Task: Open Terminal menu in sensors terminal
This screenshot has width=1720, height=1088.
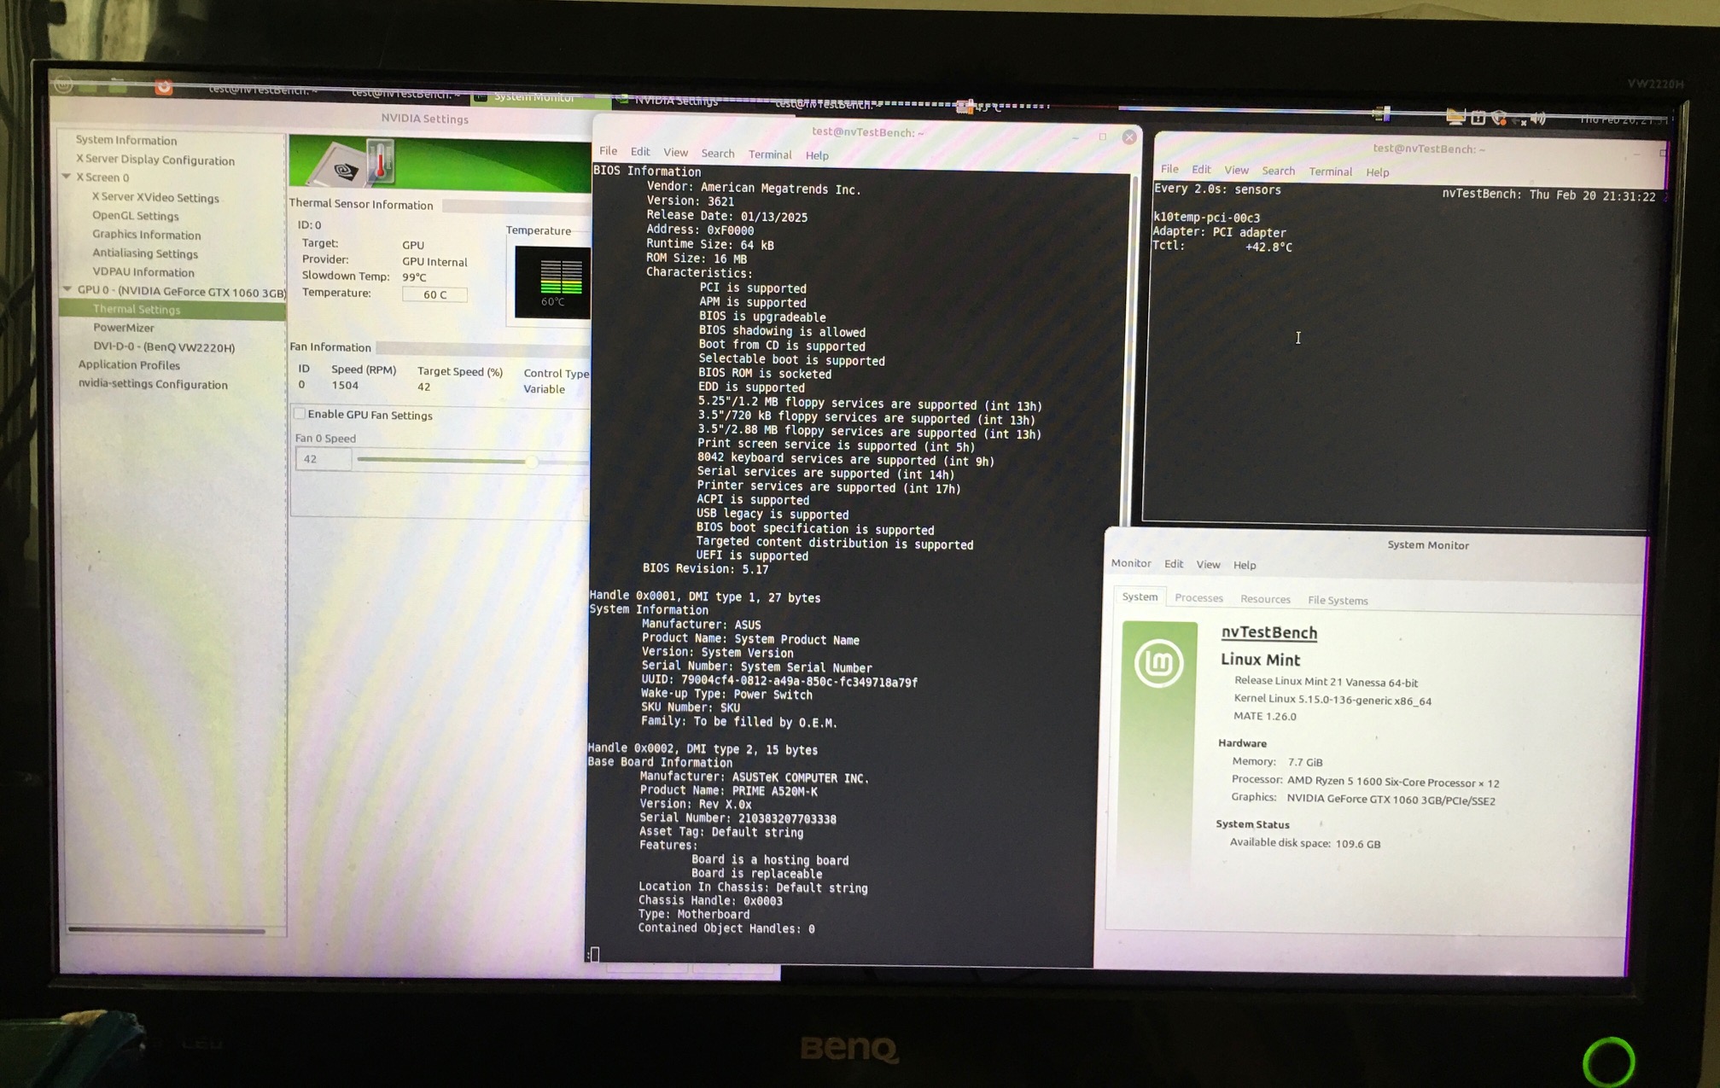Action: click(x=1330, y=172)
